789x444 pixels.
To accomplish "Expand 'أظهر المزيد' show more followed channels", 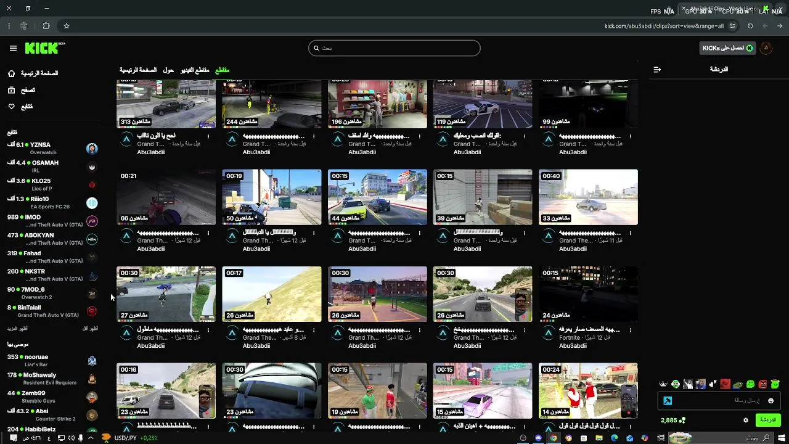I will tap(17, 329).
